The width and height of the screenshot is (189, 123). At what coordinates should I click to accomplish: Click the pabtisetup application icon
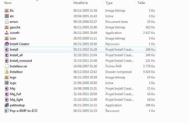point(7,105)
